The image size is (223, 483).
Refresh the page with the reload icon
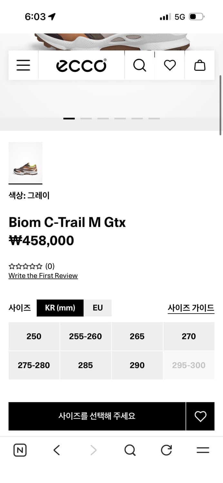point(166,450)
